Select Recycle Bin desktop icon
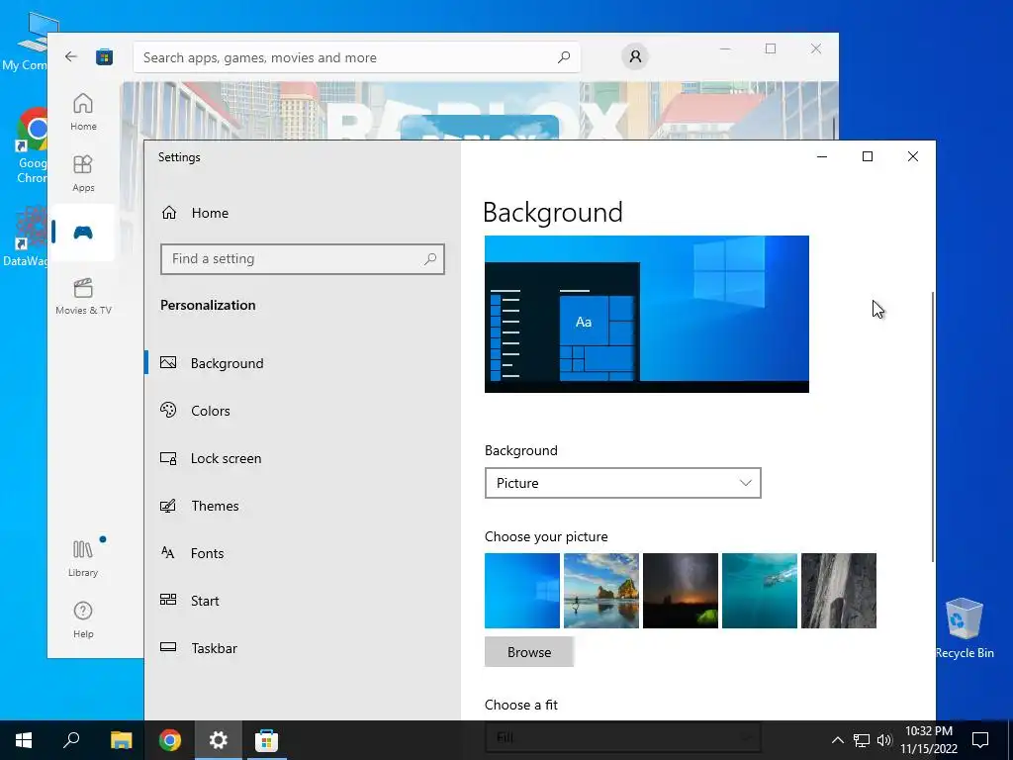This screenshot has width=1013, height=760. (x=965, y=628)
